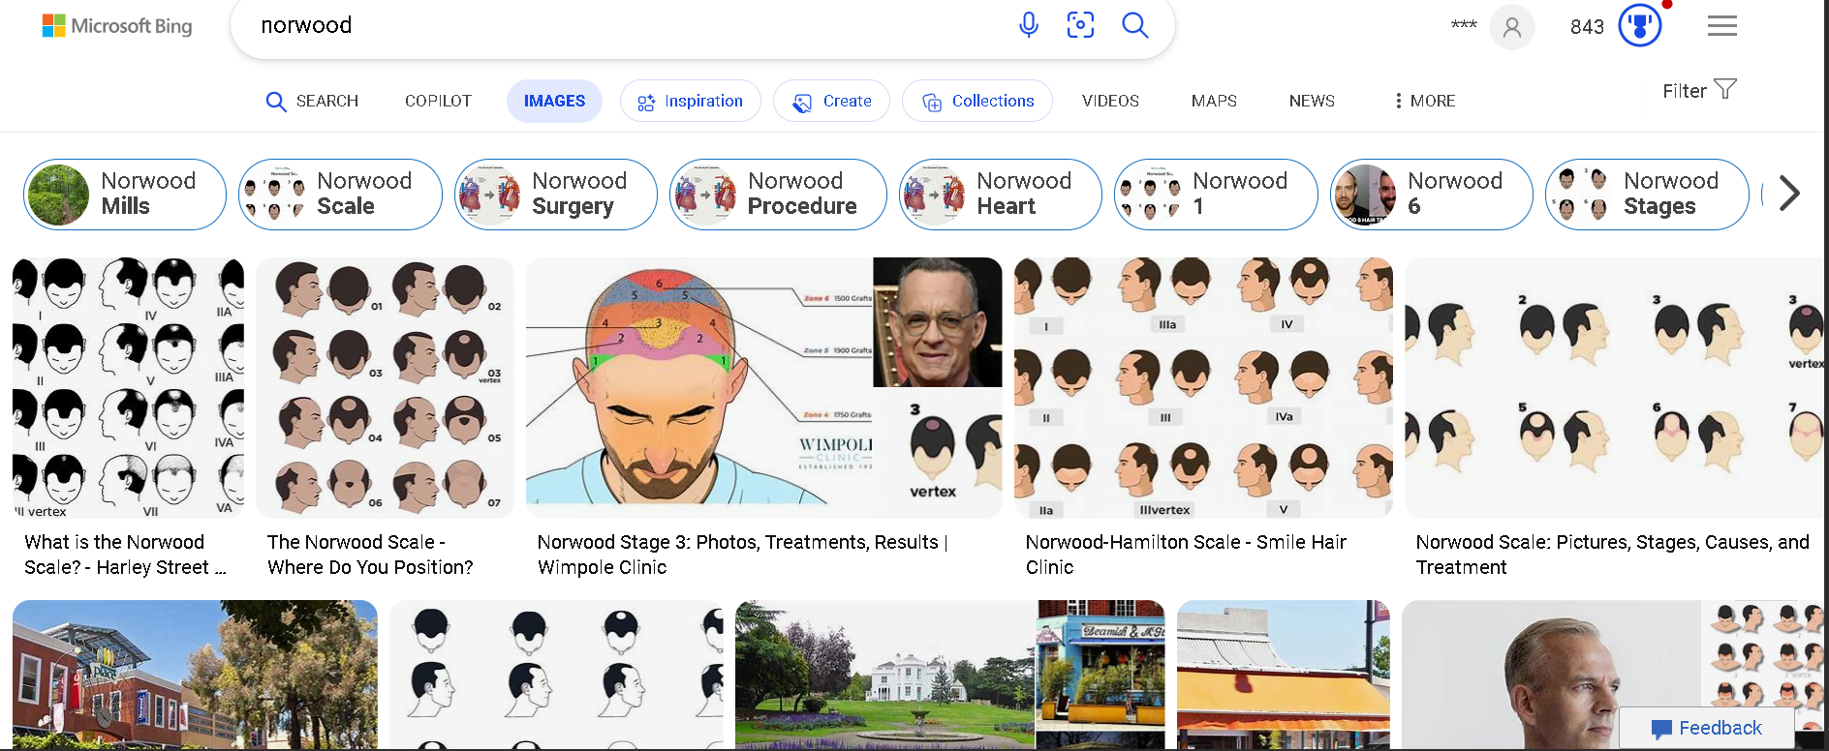Click the magnifying glass search button
Screen dimensions: 1829x751
pos(1134,25)
